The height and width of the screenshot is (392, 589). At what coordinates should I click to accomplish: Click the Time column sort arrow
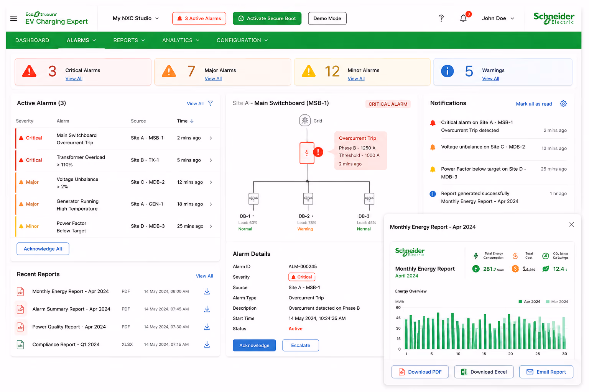(x=192, y=121)
